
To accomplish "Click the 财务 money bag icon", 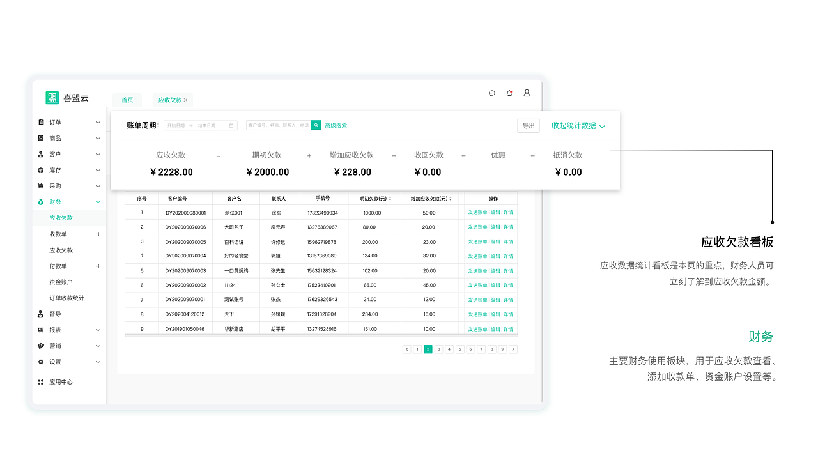I will coord(41,202).
